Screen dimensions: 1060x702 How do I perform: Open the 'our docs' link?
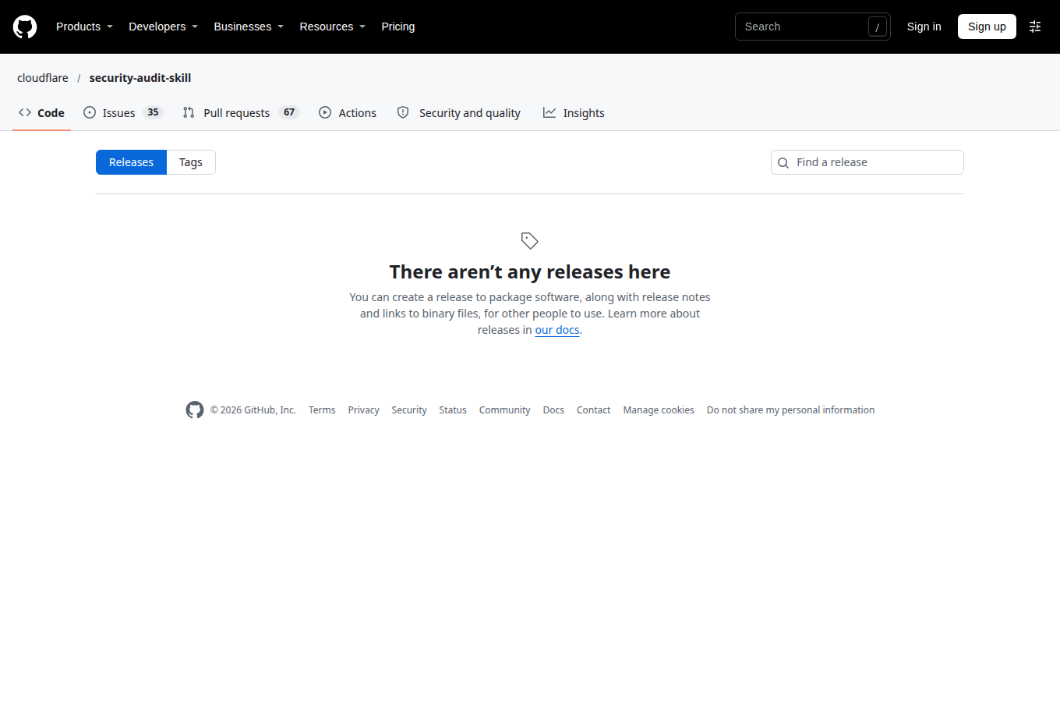tap(557, 330)
